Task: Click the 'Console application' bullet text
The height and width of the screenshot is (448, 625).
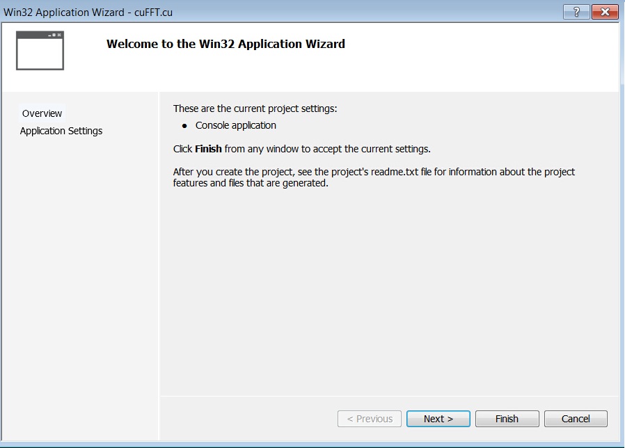Action: coord(235,125)
